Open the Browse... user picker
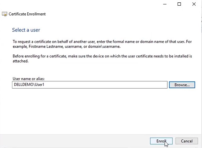Image resolution: width=202 pixels, height=148 pixels. 182,85
